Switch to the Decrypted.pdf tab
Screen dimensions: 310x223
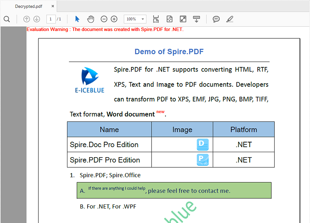(28, 6)
